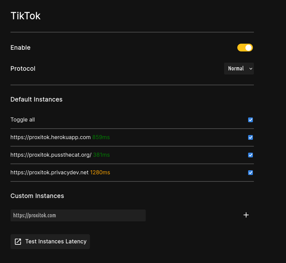Uncheck the Toggle all checkbox
This screenshot has width=286, height=263.
251,120
